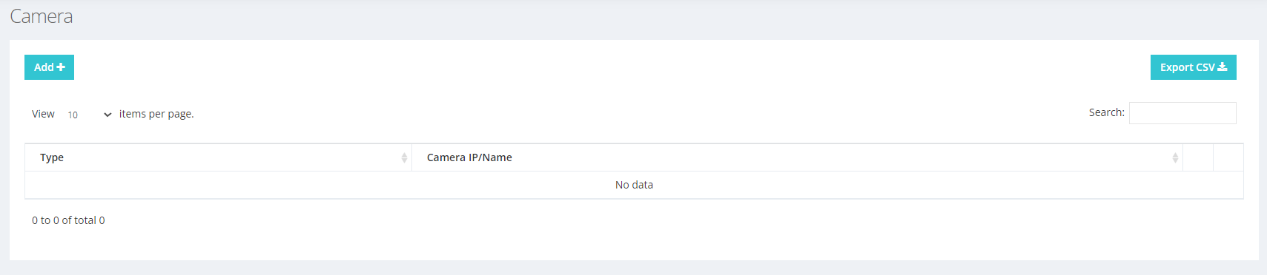Click the download icon on Export CSV
The height and width of the screenshot is (275, 1267).
tap(1223, 67)
